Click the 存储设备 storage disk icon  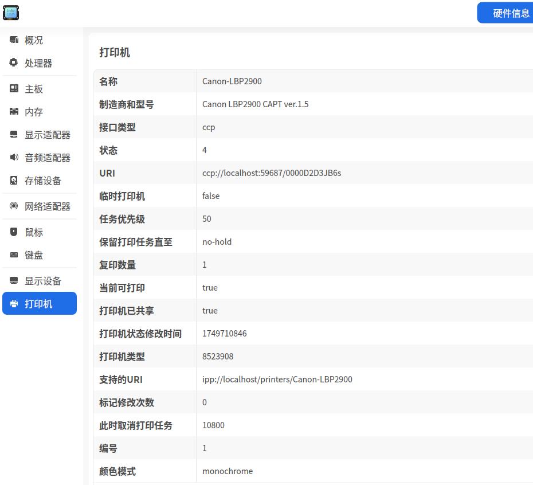click(14, 180)
